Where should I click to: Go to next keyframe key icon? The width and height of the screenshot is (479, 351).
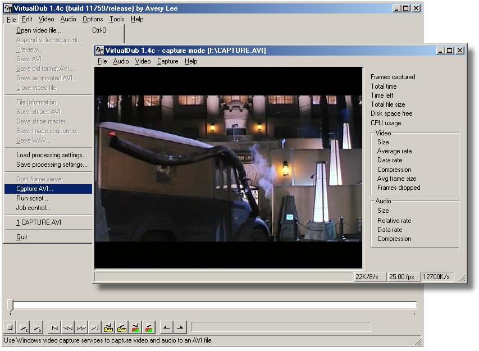(122, 327)
